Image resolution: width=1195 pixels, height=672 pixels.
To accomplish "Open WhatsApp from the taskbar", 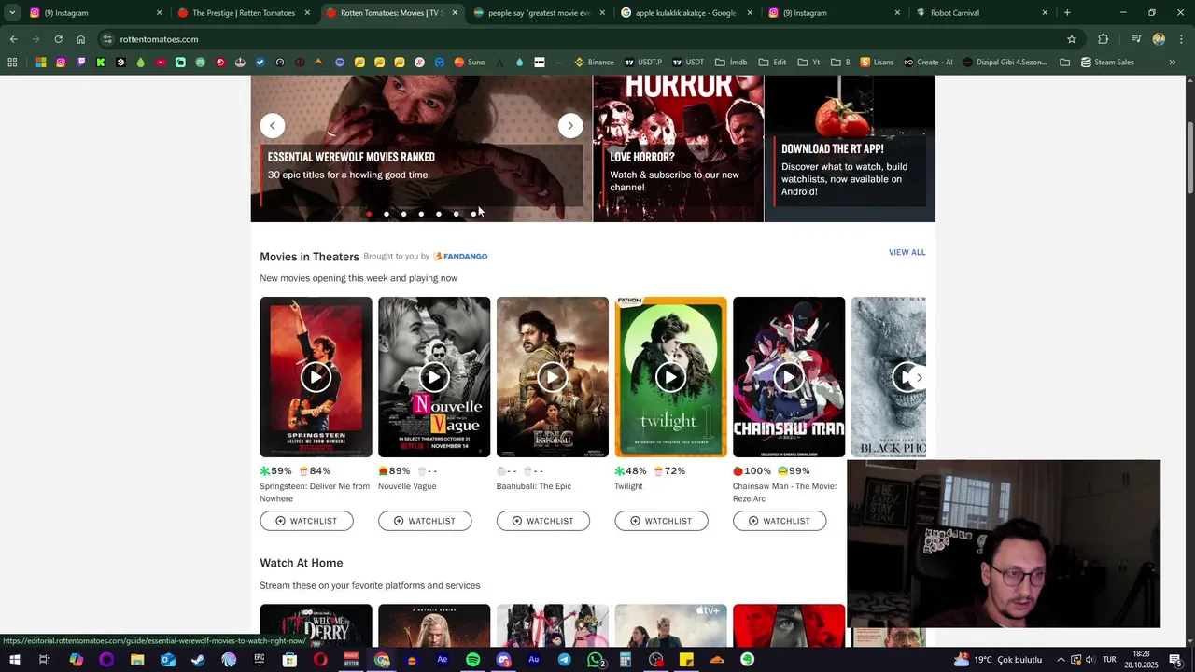I will tap(595, 660).
